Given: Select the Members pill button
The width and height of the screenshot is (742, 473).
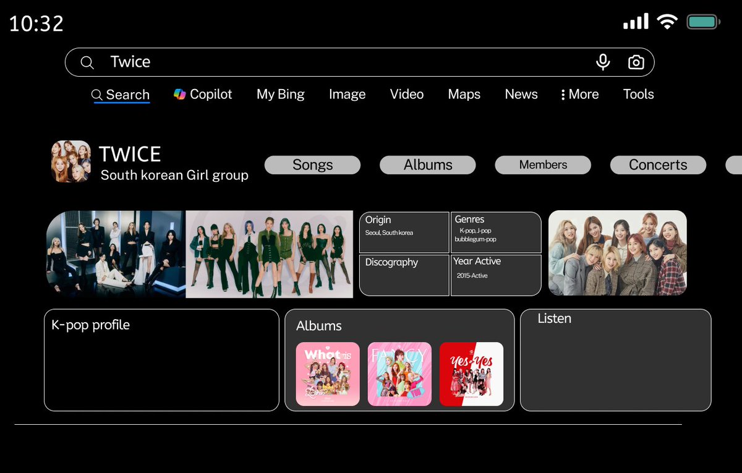Looking at the screenshot, I should [x=543, y=165].
